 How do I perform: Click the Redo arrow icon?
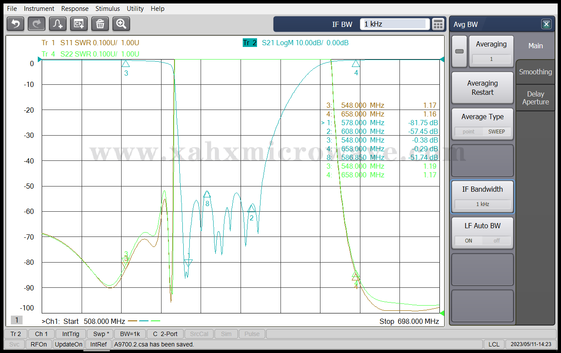point(36,24)
